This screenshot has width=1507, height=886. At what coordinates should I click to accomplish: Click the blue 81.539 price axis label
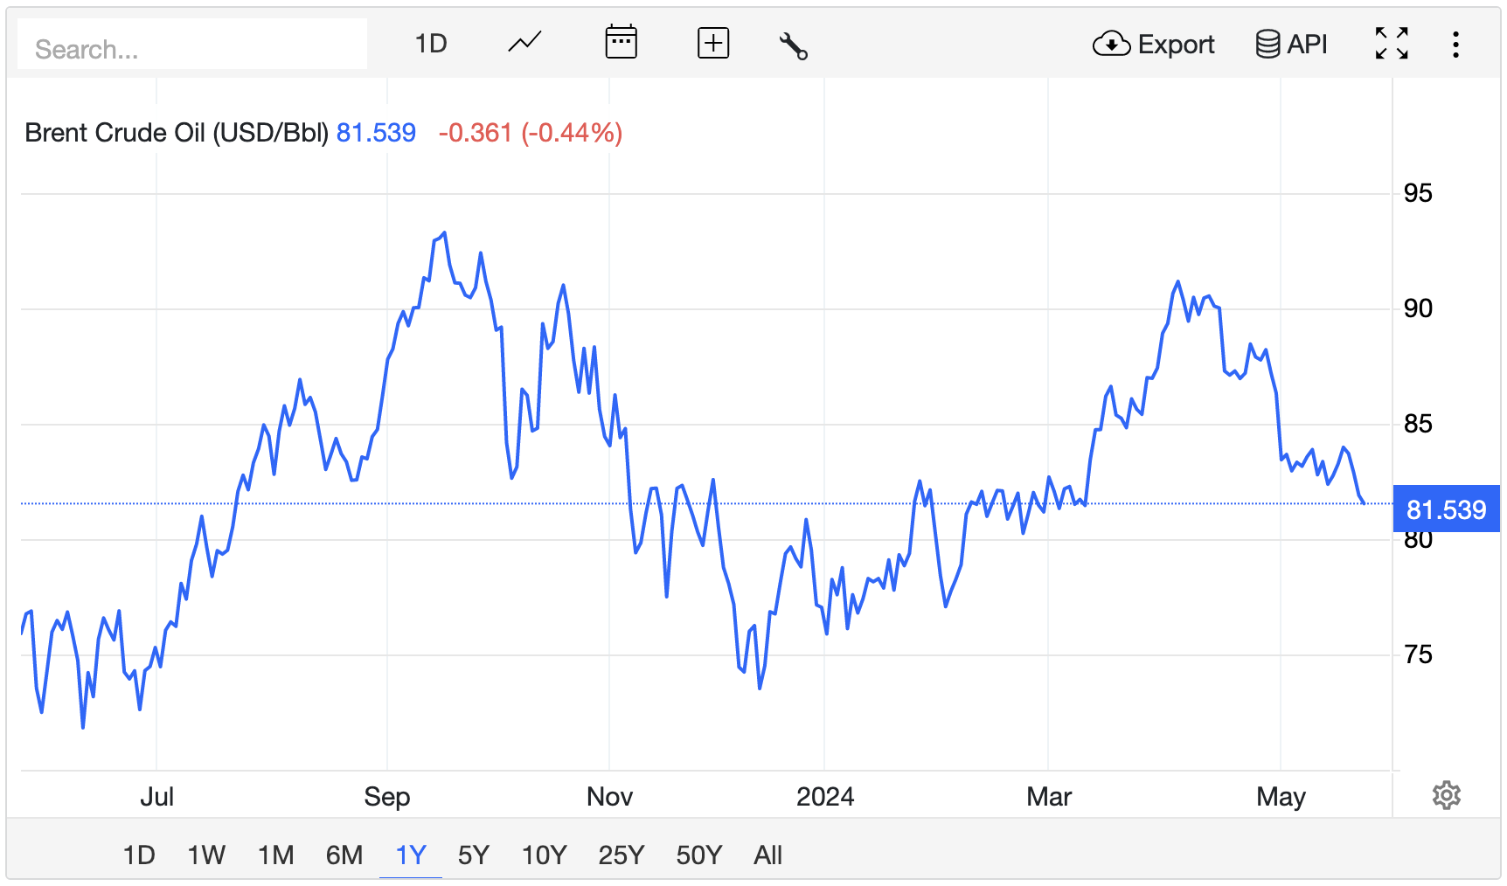pos(1446,509)
